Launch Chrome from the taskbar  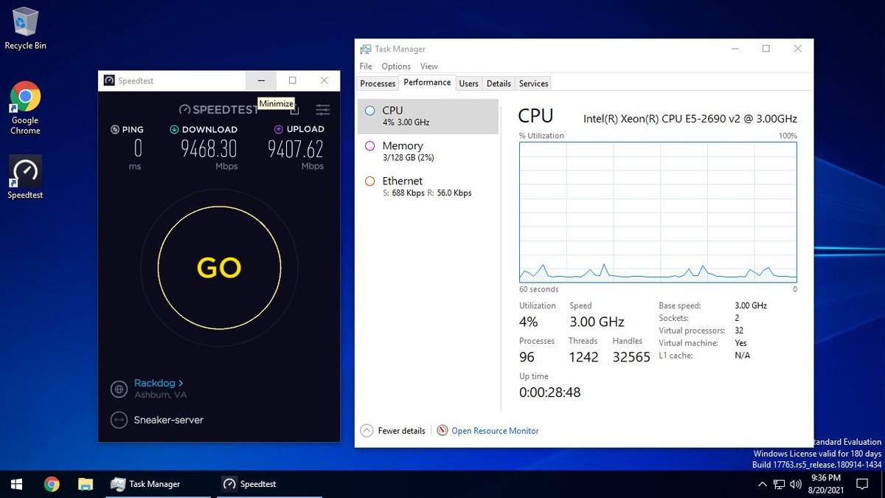coord(52,484)
